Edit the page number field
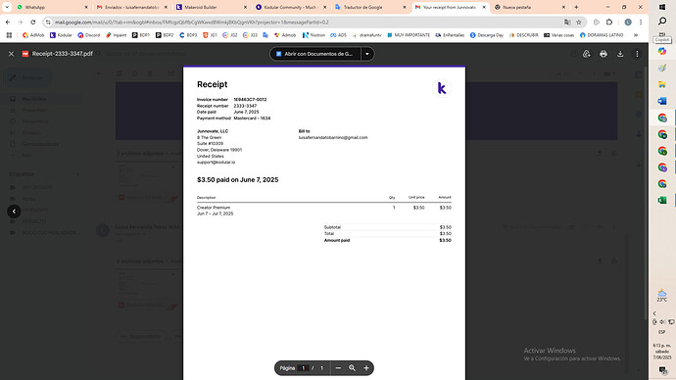The image size is (676, 380). point(303,368)
